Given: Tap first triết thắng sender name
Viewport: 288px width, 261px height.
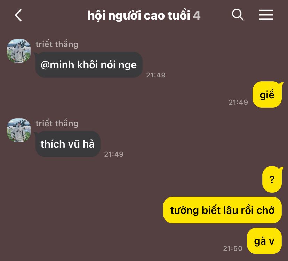Looking at the screenshot, I should click(57, 44).
